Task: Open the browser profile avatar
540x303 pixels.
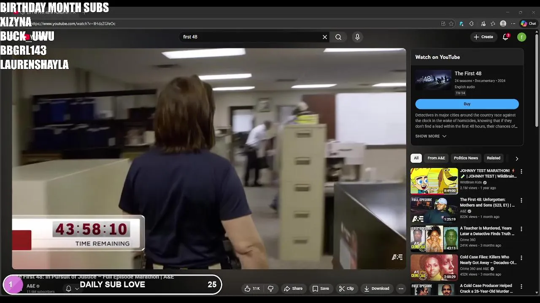Action: pyautogui.click(x=503, y=24)
